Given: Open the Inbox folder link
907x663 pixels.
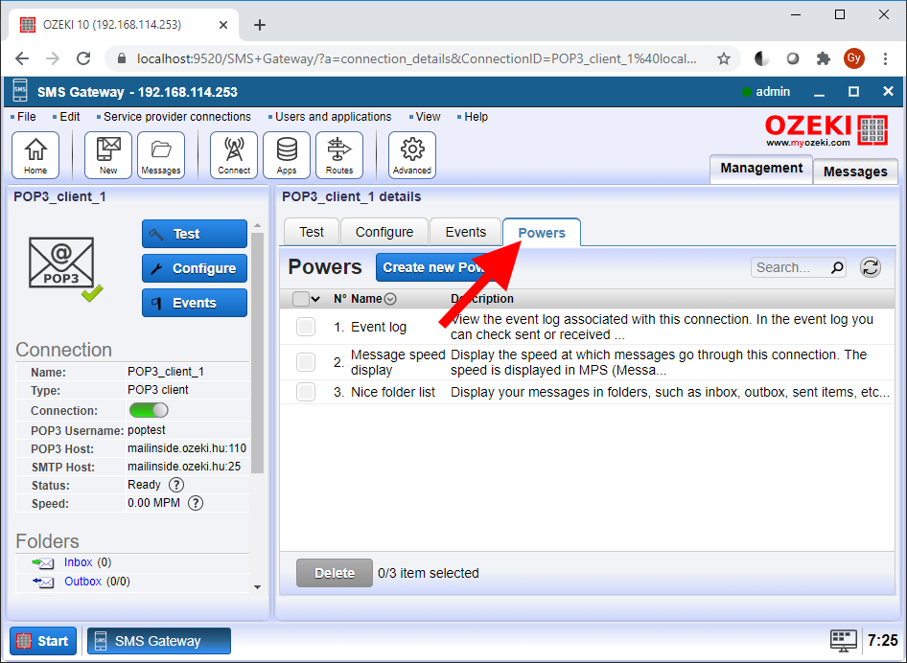Looking at the screenshot, I should (x=78, y=562).
